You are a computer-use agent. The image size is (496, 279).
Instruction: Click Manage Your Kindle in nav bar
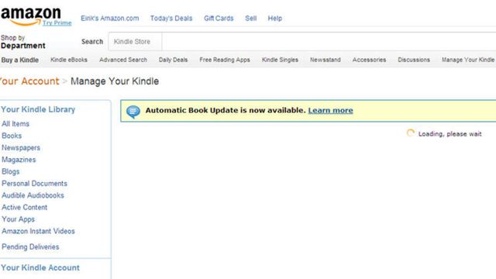point(468,60)
